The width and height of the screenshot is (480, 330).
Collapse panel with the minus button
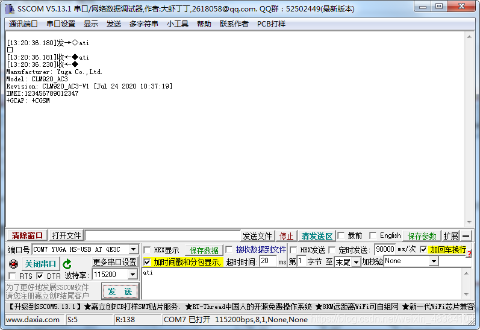tap(466, 235)
